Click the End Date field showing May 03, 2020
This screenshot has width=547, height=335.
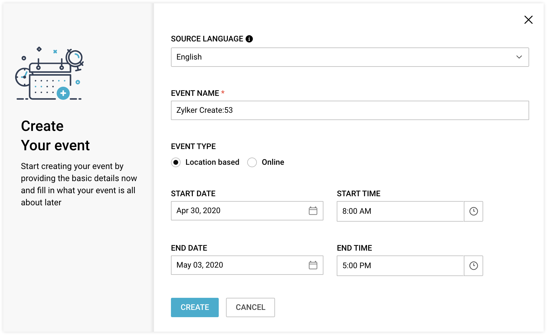pyautogui.click(x=239, y=265)
